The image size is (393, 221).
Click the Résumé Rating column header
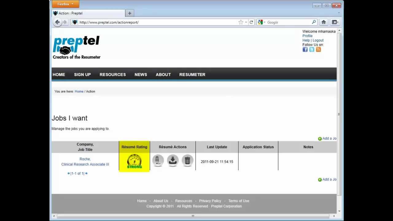tap(134, 147)
